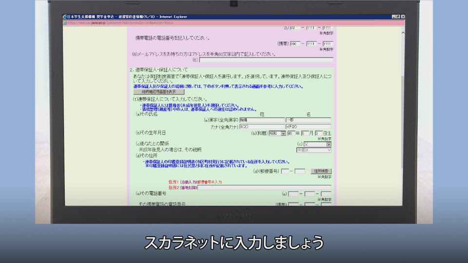468x263 pixels.
Task: Select the guarantor's kanji given name field
Action: click(x=308, y=120)
